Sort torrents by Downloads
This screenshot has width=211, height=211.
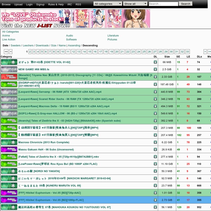click(x=42, y=45)
